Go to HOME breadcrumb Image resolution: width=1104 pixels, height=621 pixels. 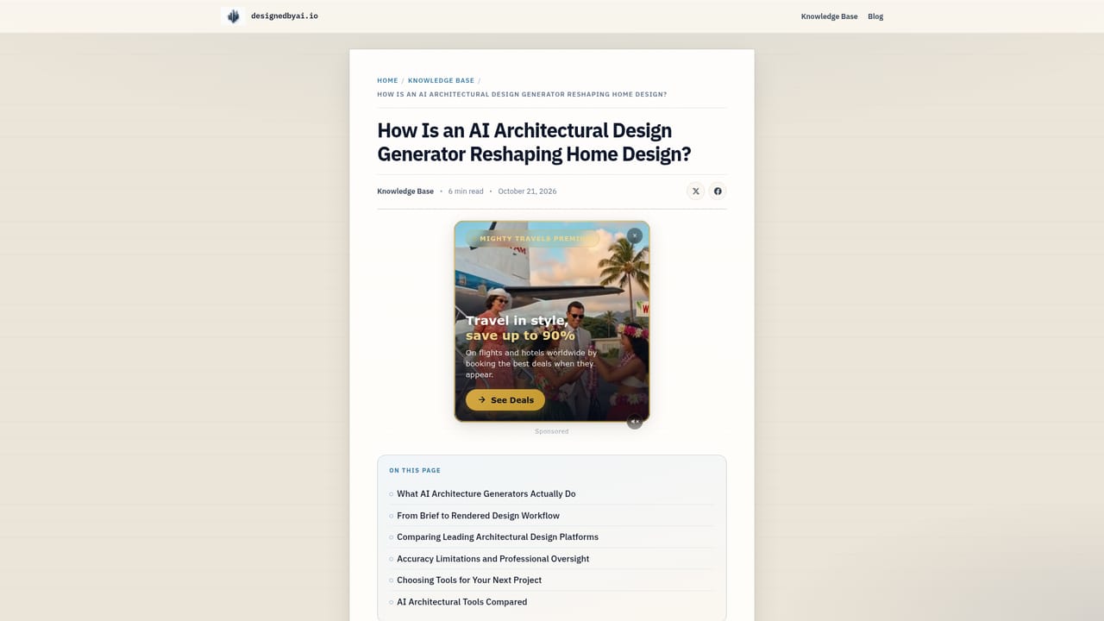point(387,80)
